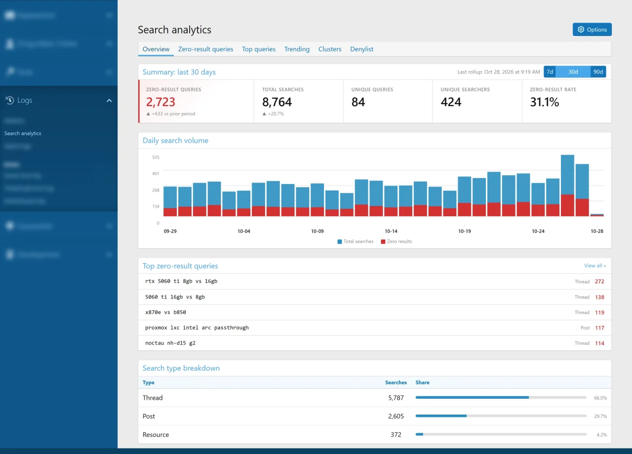Click the Thread share progress bar

point(501,397)
